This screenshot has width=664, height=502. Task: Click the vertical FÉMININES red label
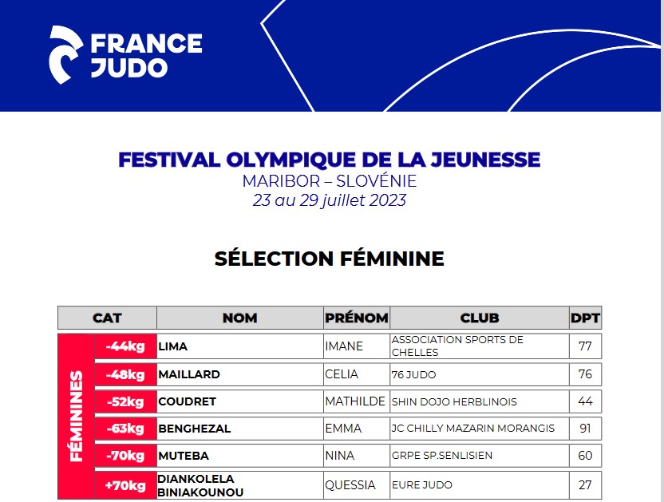coord(77,415)
